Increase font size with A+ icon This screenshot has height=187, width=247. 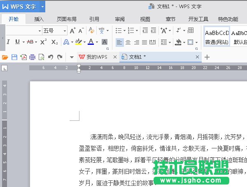pos(73,31)
